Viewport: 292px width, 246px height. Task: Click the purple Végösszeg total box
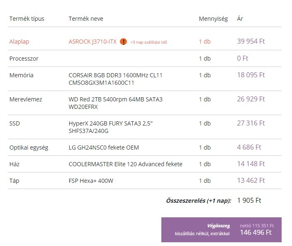coord(221,230)
